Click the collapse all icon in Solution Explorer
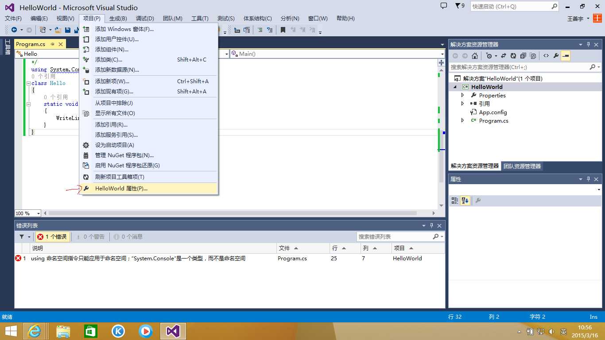Viewport: 605px width, 340px height. (523, 56)
